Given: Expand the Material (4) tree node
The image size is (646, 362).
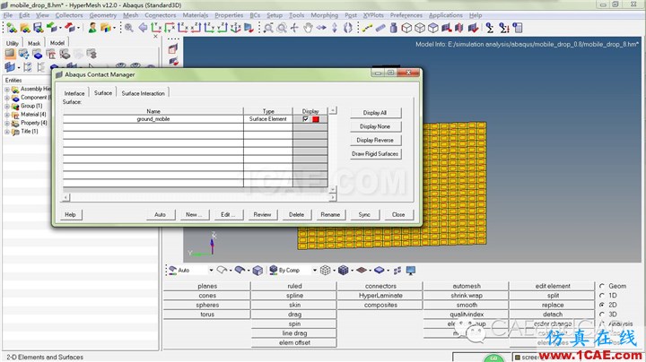Looking at the screenshot, I should tap(7, 115).
